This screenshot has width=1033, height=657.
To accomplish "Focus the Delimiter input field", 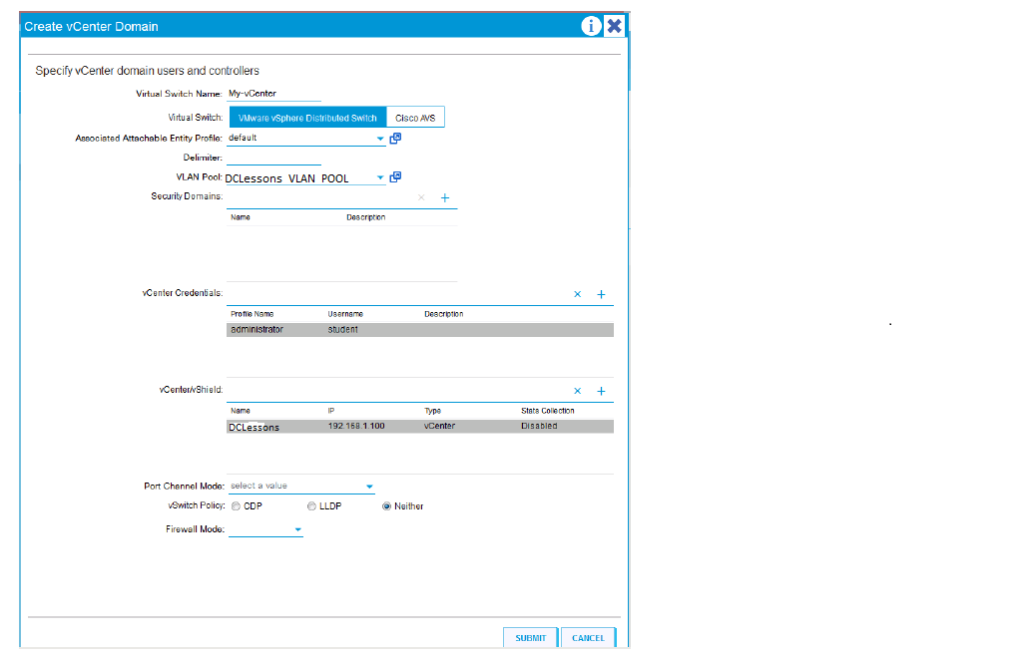I will [x=274, y=158].
